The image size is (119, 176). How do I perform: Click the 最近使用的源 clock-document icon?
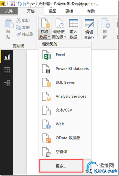tap(60, 23)
